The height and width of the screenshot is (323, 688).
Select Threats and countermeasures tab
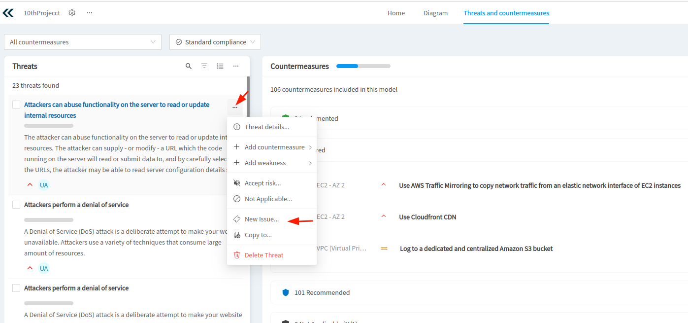click(506, 13)
